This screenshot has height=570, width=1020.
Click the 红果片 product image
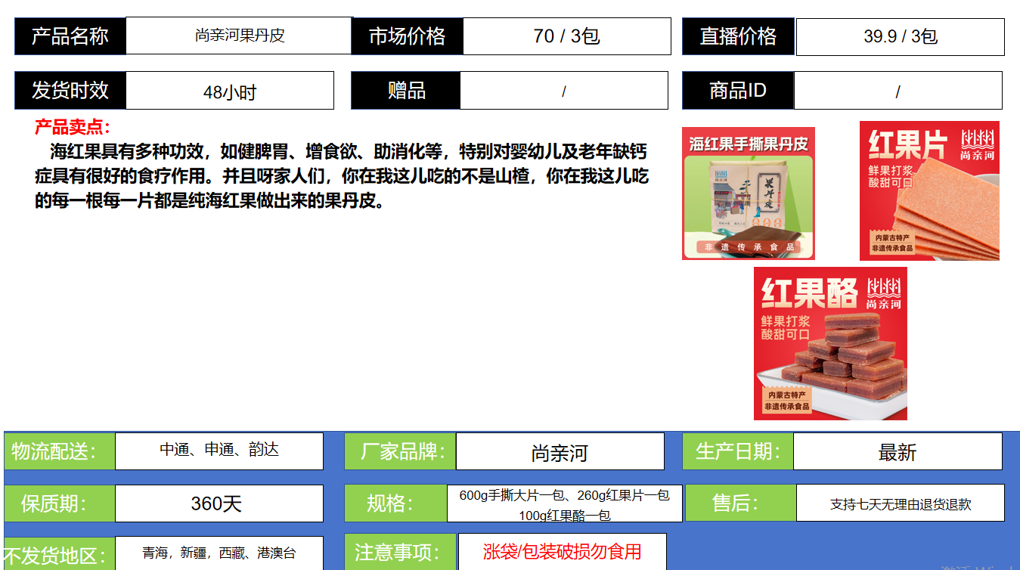point(929,191)
